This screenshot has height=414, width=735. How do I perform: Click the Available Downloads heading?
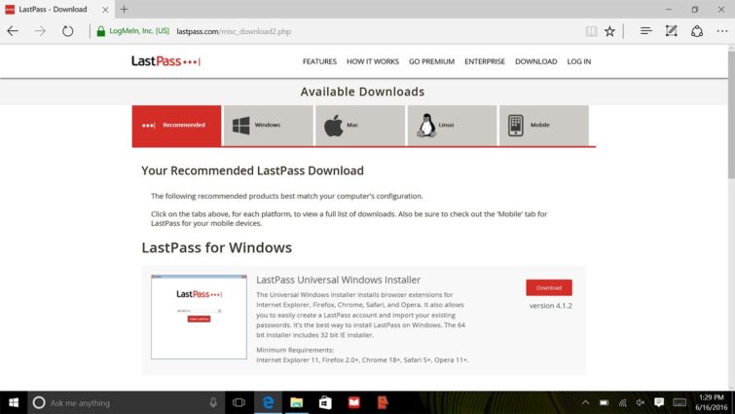click(362, 92)
